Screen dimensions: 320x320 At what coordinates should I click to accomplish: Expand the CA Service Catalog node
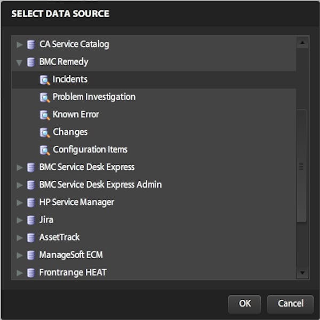pos(20,44)
